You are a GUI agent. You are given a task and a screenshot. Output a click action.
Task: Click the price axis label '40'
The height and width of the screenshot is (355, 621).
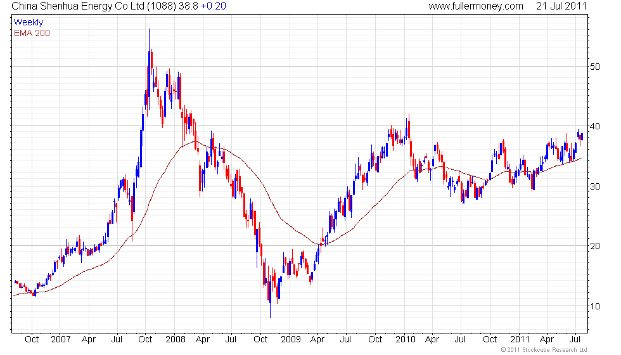click(x=595, y=126)
